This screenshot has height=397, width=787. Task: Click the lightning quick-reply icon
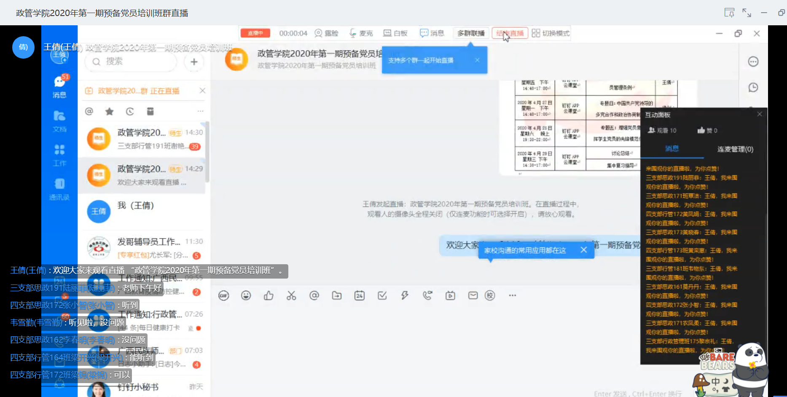(405, 296)
